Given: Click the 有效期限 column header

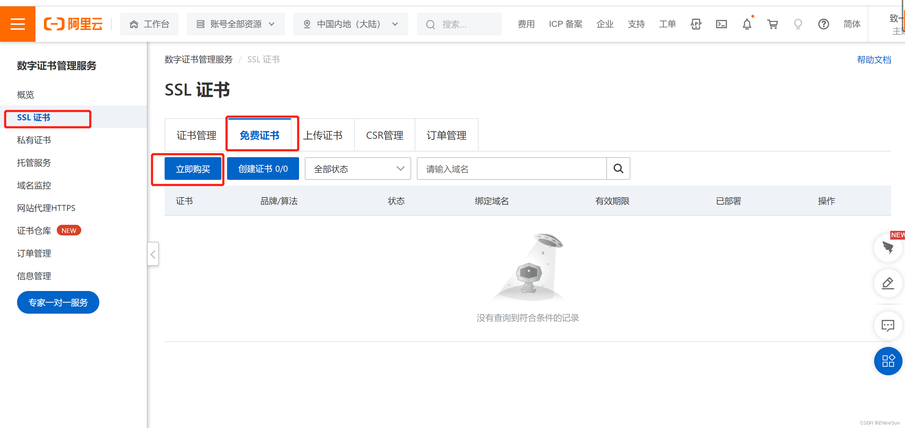Looking at the screenshot, I should click(x=612, y=201).
